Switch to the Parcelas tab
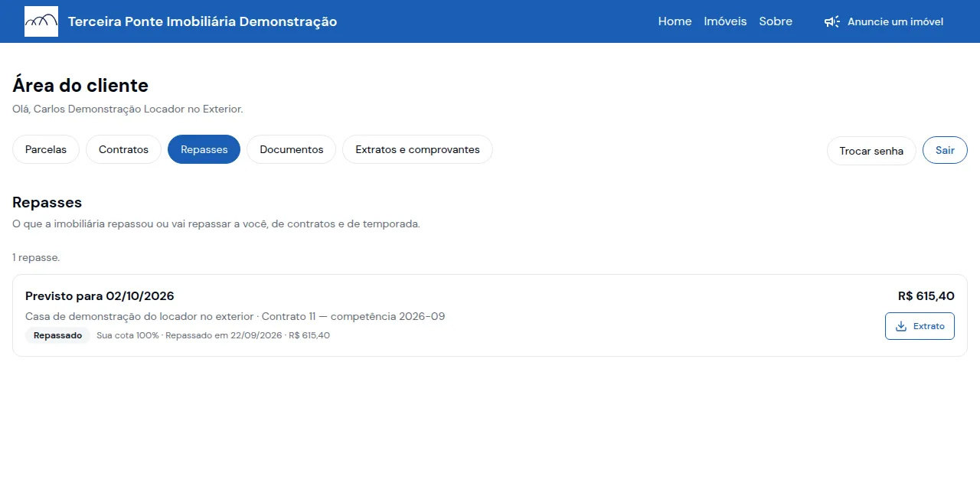The height and width of the screenshot is (483, 980). (x=46, y=149)
